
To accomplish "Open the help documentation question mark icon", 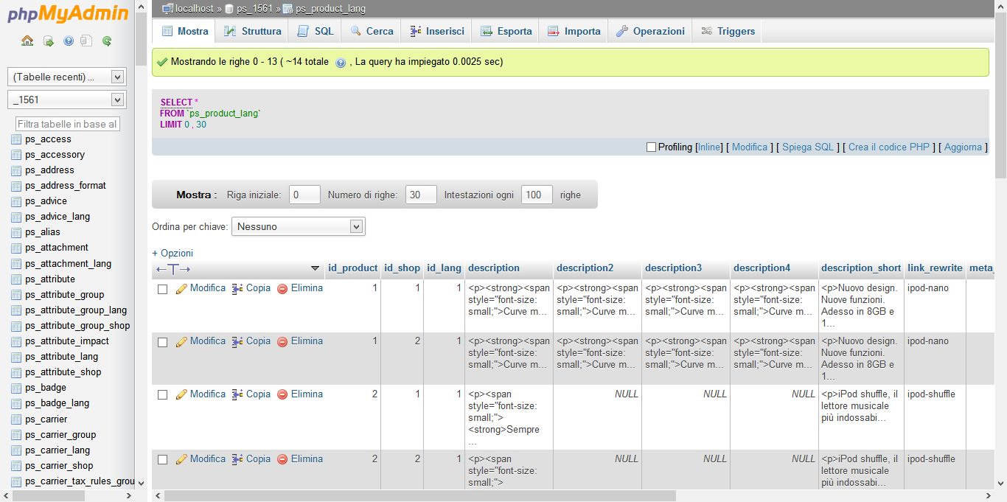I will 69,41.
